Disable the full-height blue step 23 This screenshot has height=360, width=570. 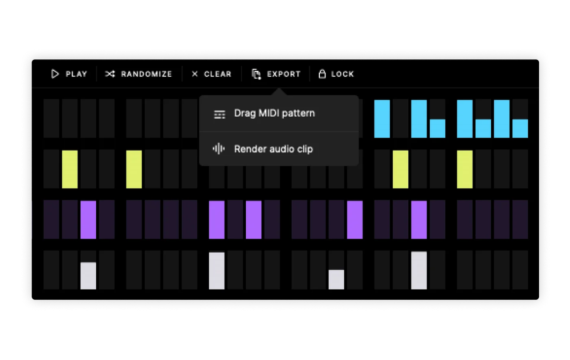click(502, 119)
